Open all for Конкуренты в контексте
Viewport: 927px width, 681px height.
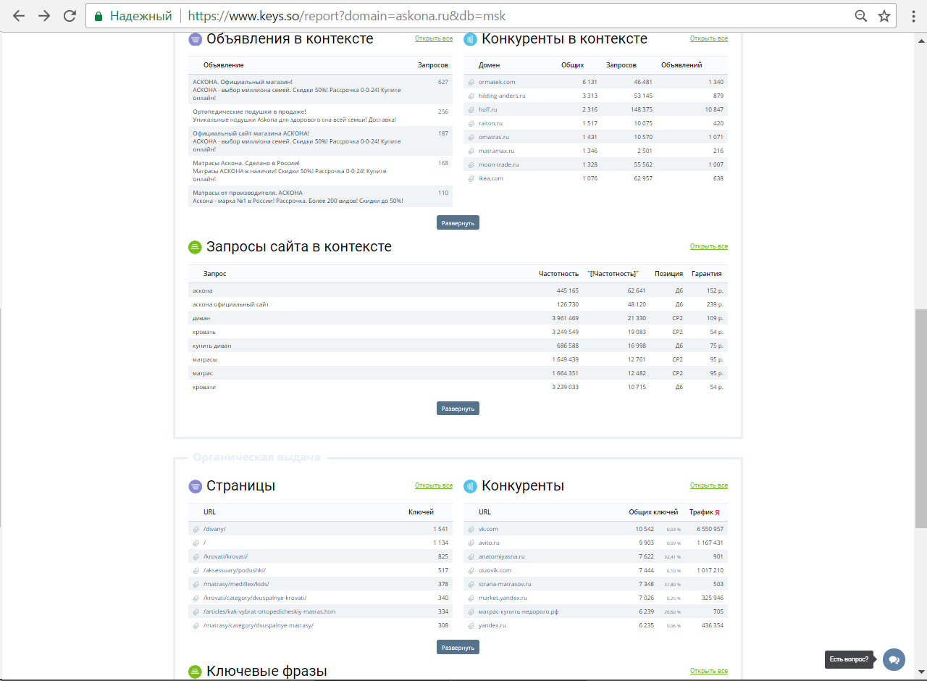pyautogui.click(x=709, y=38)
